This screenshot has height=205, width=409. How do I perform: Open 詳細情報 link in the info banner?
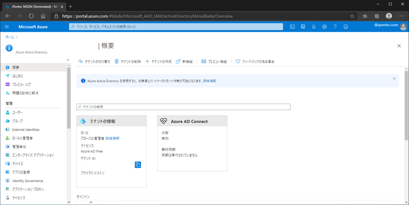[210, 81]
